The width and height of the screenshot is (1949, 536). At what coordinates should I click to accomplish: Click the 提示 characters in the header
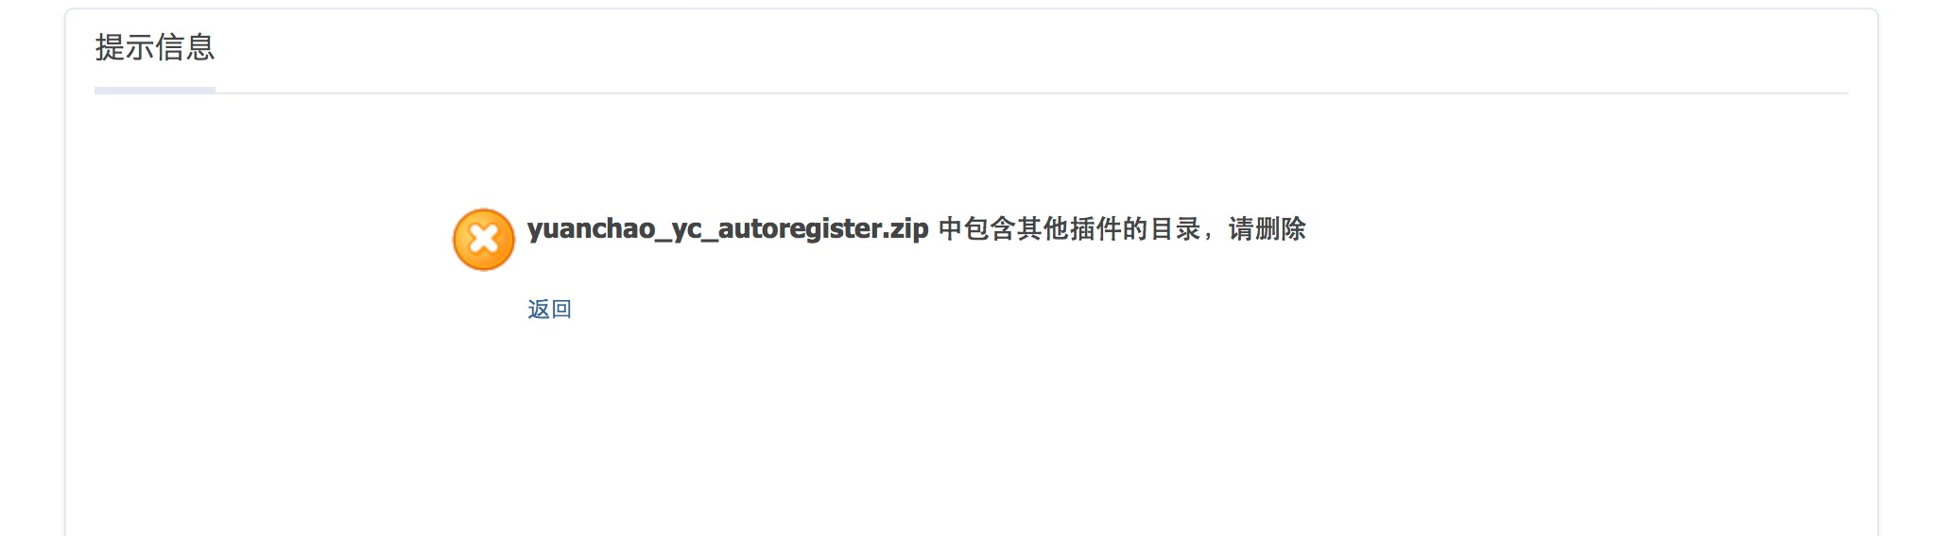tap(125, 47)
